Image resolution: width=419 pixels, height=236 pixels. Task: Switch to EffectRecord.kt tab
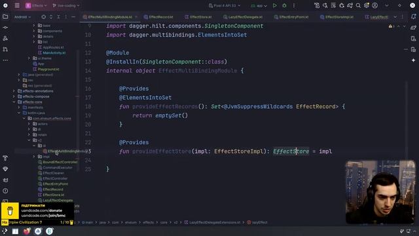click(x=158, y=17)
